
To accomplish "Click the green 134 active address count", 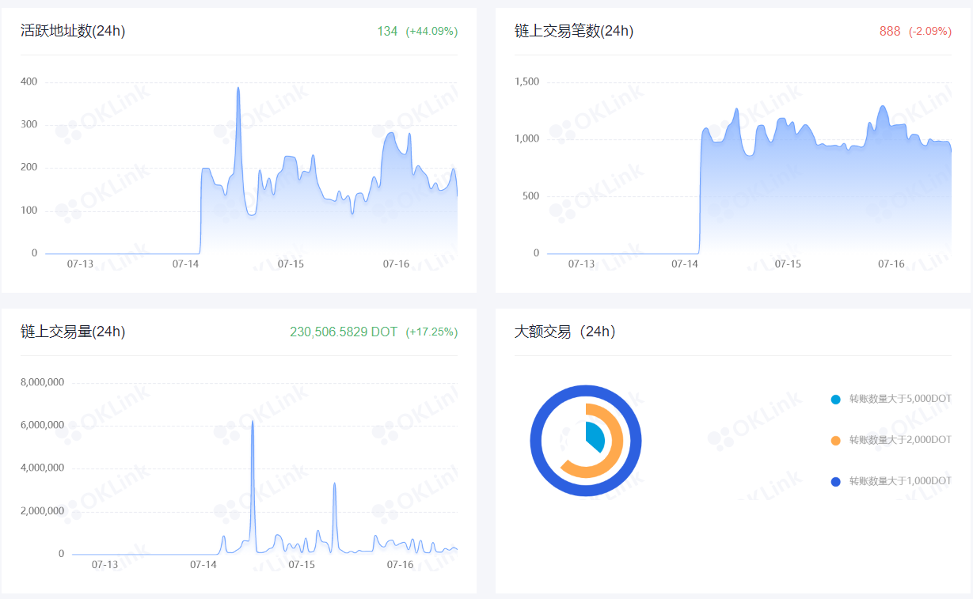I will coord(387,31).
